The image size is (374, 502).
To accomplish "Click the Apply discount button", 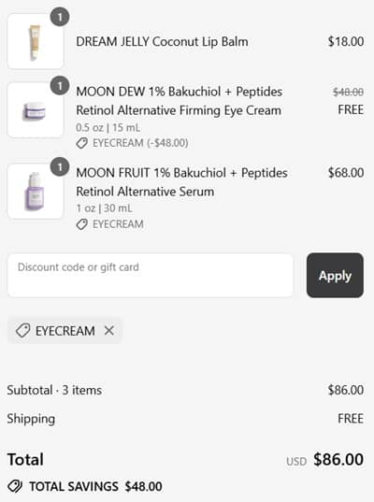I will point(335,276).
